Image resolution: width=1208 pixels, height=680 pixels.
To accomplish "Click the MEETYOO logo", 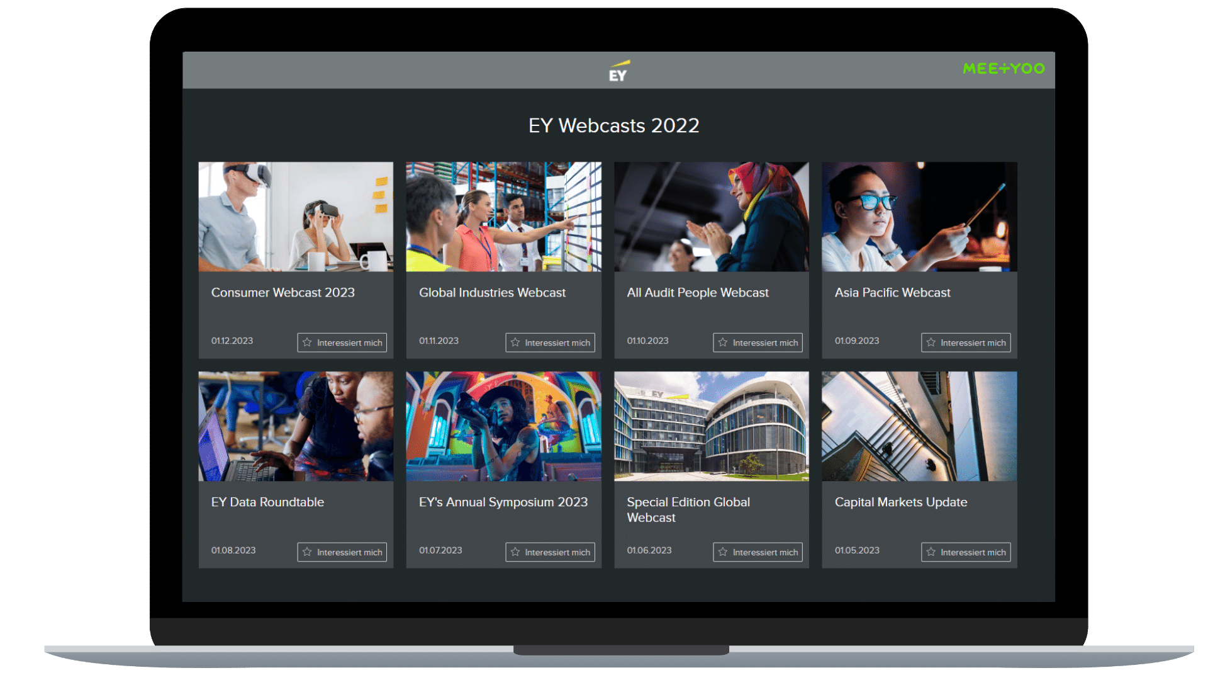I will pyautogui.click(x=1003, y=69).
